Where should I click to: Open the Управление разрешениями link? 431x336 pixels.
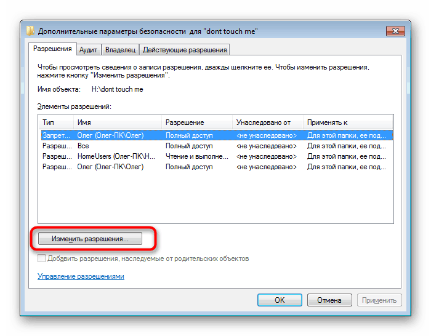[x=81, y=276]
